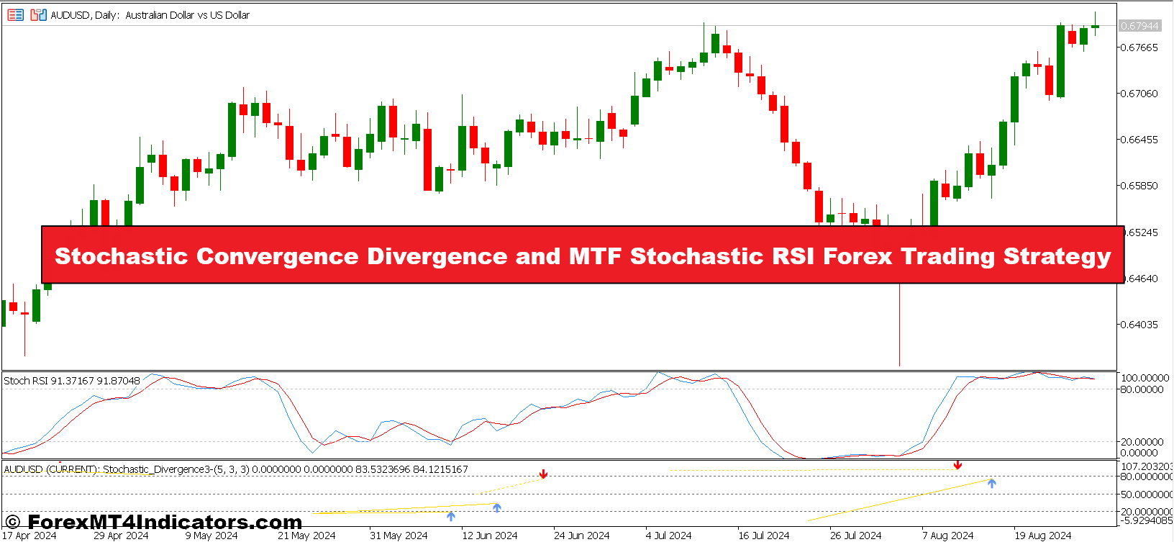Click the leftmost blue up arrow in divergence panel

[450, 515]
